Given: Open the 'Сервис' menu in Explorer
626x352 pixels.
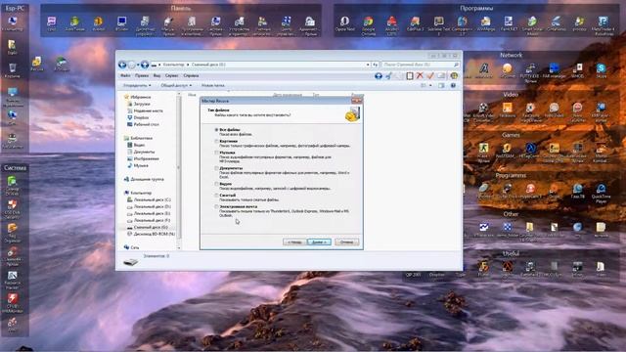Looking at the screenshot, I should pos(172,75).
